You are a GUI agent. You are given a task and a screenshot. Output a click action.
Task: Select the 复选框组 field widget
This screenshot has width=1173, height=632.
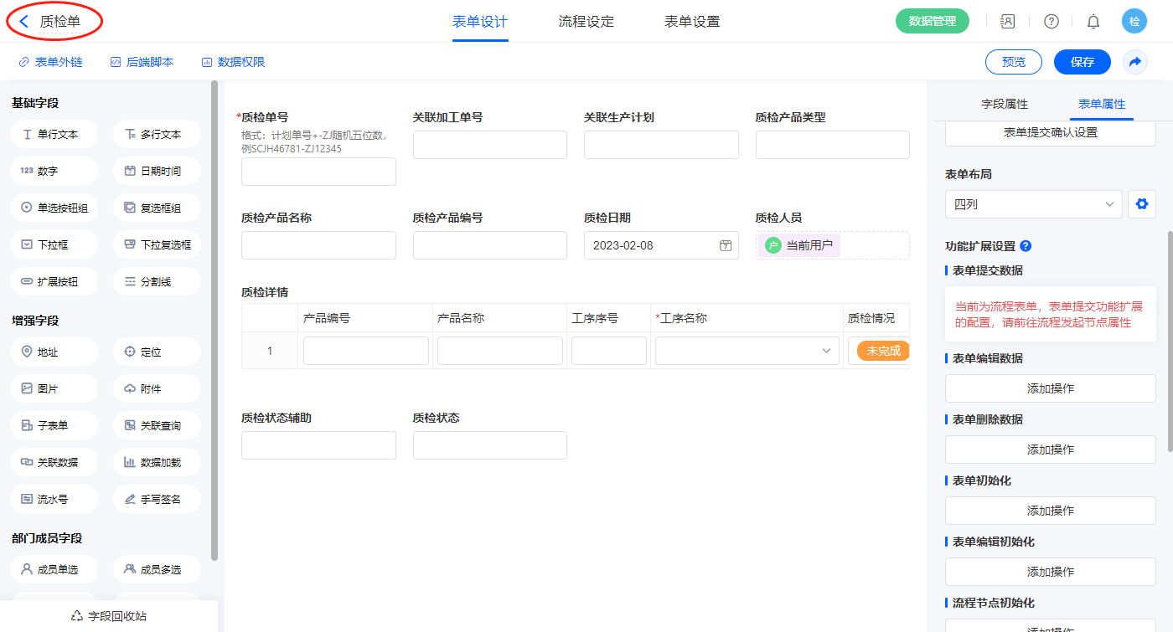click(157, 208)
